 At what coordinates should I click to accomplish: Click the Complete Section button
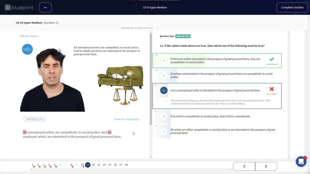point(292,7)
